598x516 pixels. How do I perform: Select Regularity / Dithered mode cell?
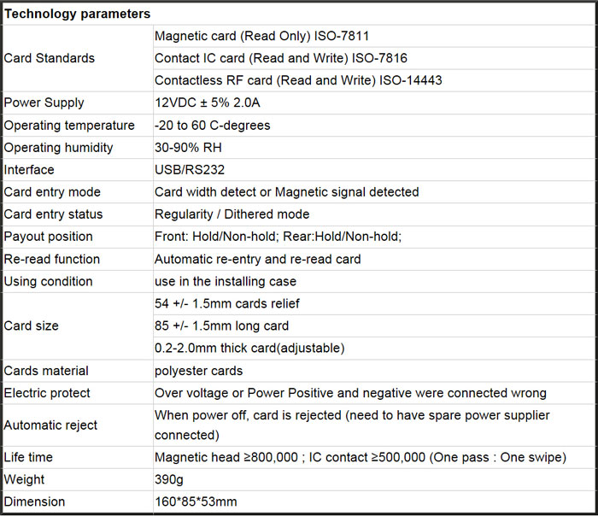tap(232, 214)
